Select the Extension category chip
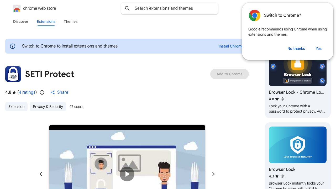 point(16,107)
